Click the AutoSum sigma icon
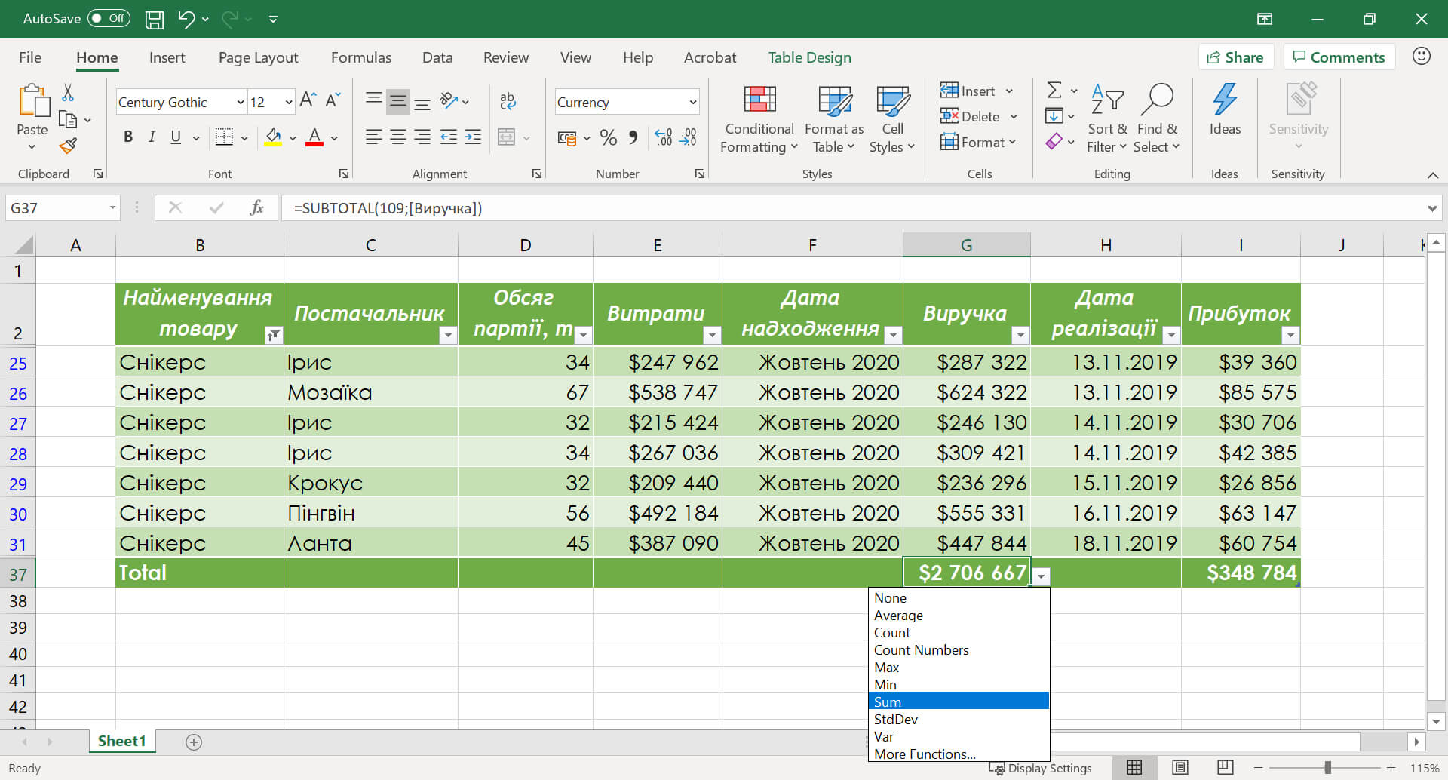The image size is (1448, 780). [x=1054, y=91]
